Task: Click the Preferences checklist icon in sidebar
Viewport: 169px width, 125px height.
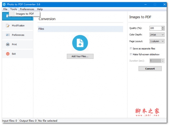Action: 8,35
